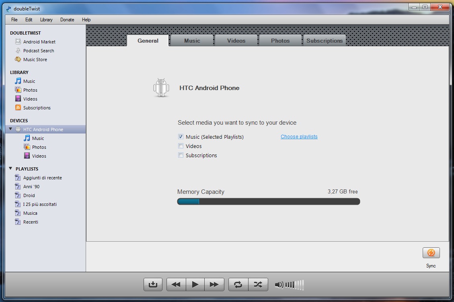Collapse the HTC Android Phone tree
Image resolution: width=454 pixels, height=302 pixels.
10,129
